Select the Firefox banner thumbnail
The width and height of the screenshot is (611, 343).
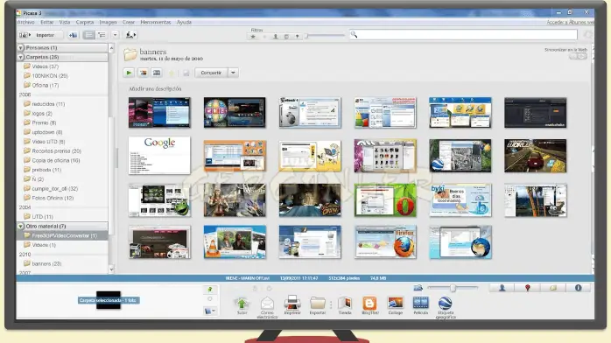click(x=385, y=241)
